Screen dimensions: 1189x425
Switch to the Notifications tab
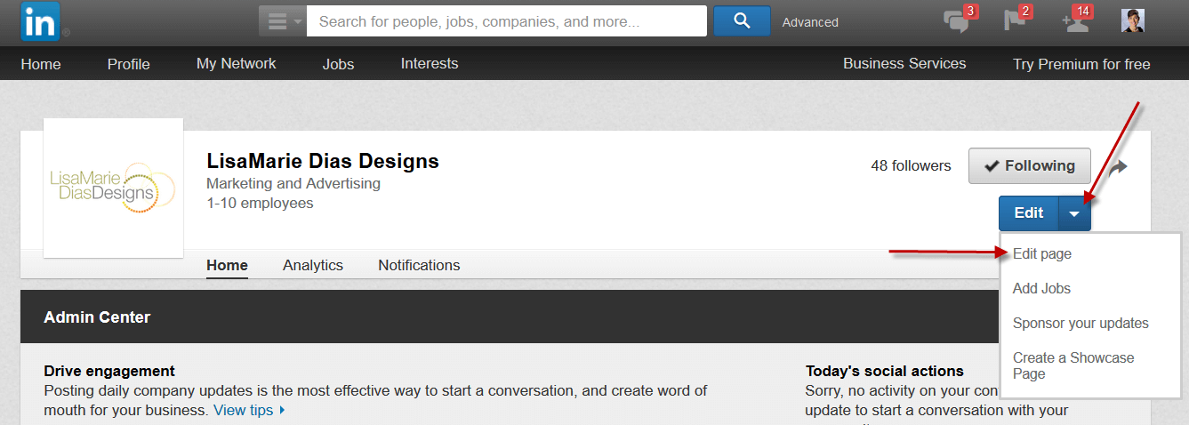[x=419, y=265]
